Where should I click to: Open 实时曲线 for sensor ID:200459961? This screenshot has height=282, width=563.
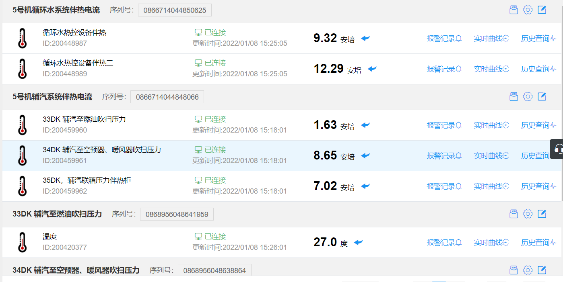coord(491,156)
